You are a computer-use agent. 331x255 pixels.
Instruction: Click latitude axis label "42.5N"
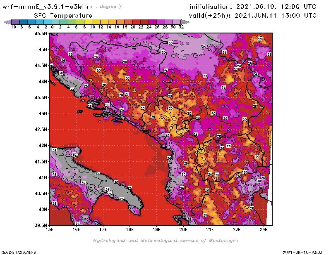tap(41, 130)
